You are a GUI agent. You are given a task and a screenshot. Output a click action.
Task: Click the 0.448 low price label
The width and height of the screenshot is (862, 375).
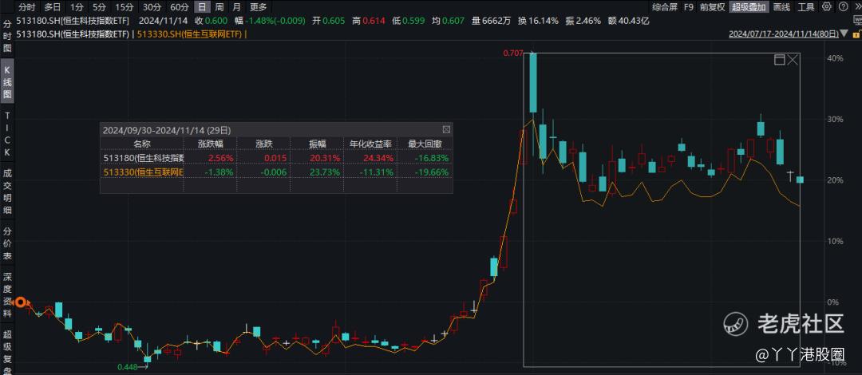126,367
